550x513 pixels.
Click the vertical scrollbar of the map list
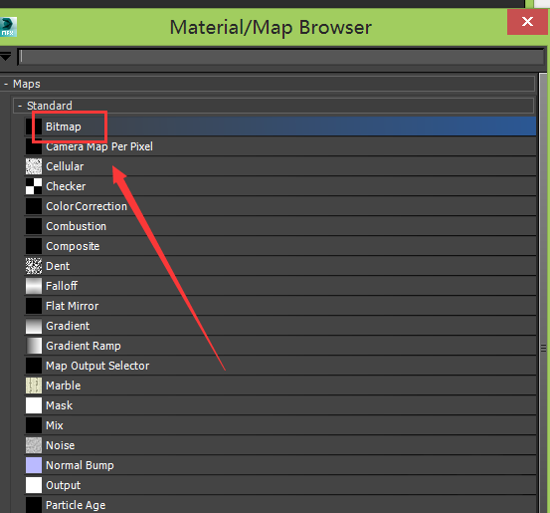coord(543,293)
